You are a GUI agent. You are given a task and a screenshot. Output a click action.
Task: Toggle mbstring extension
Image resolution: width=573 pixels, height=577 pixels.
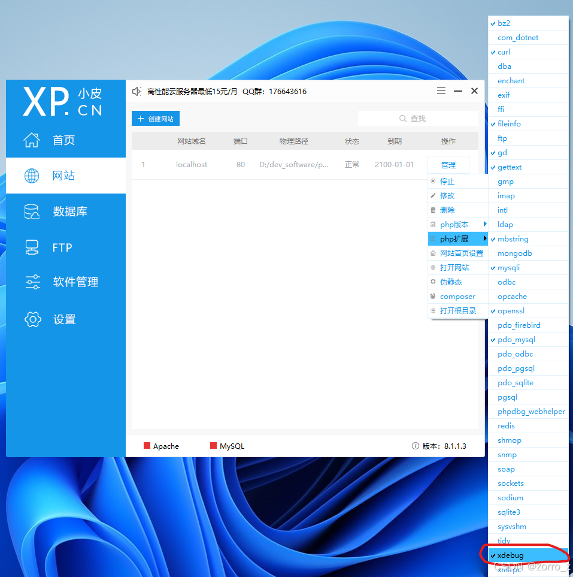[x=528, y=239]
